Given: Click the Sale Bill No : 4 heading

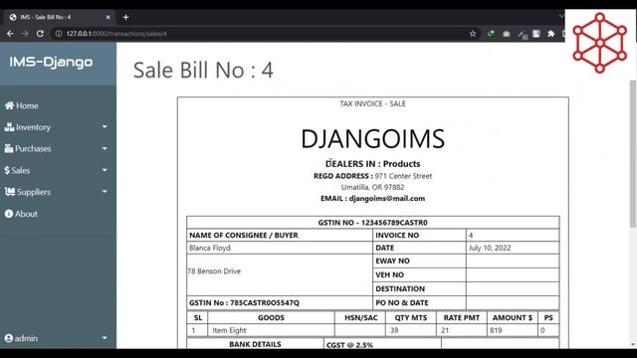Looking at the screenshot, I should pos(203,70).
